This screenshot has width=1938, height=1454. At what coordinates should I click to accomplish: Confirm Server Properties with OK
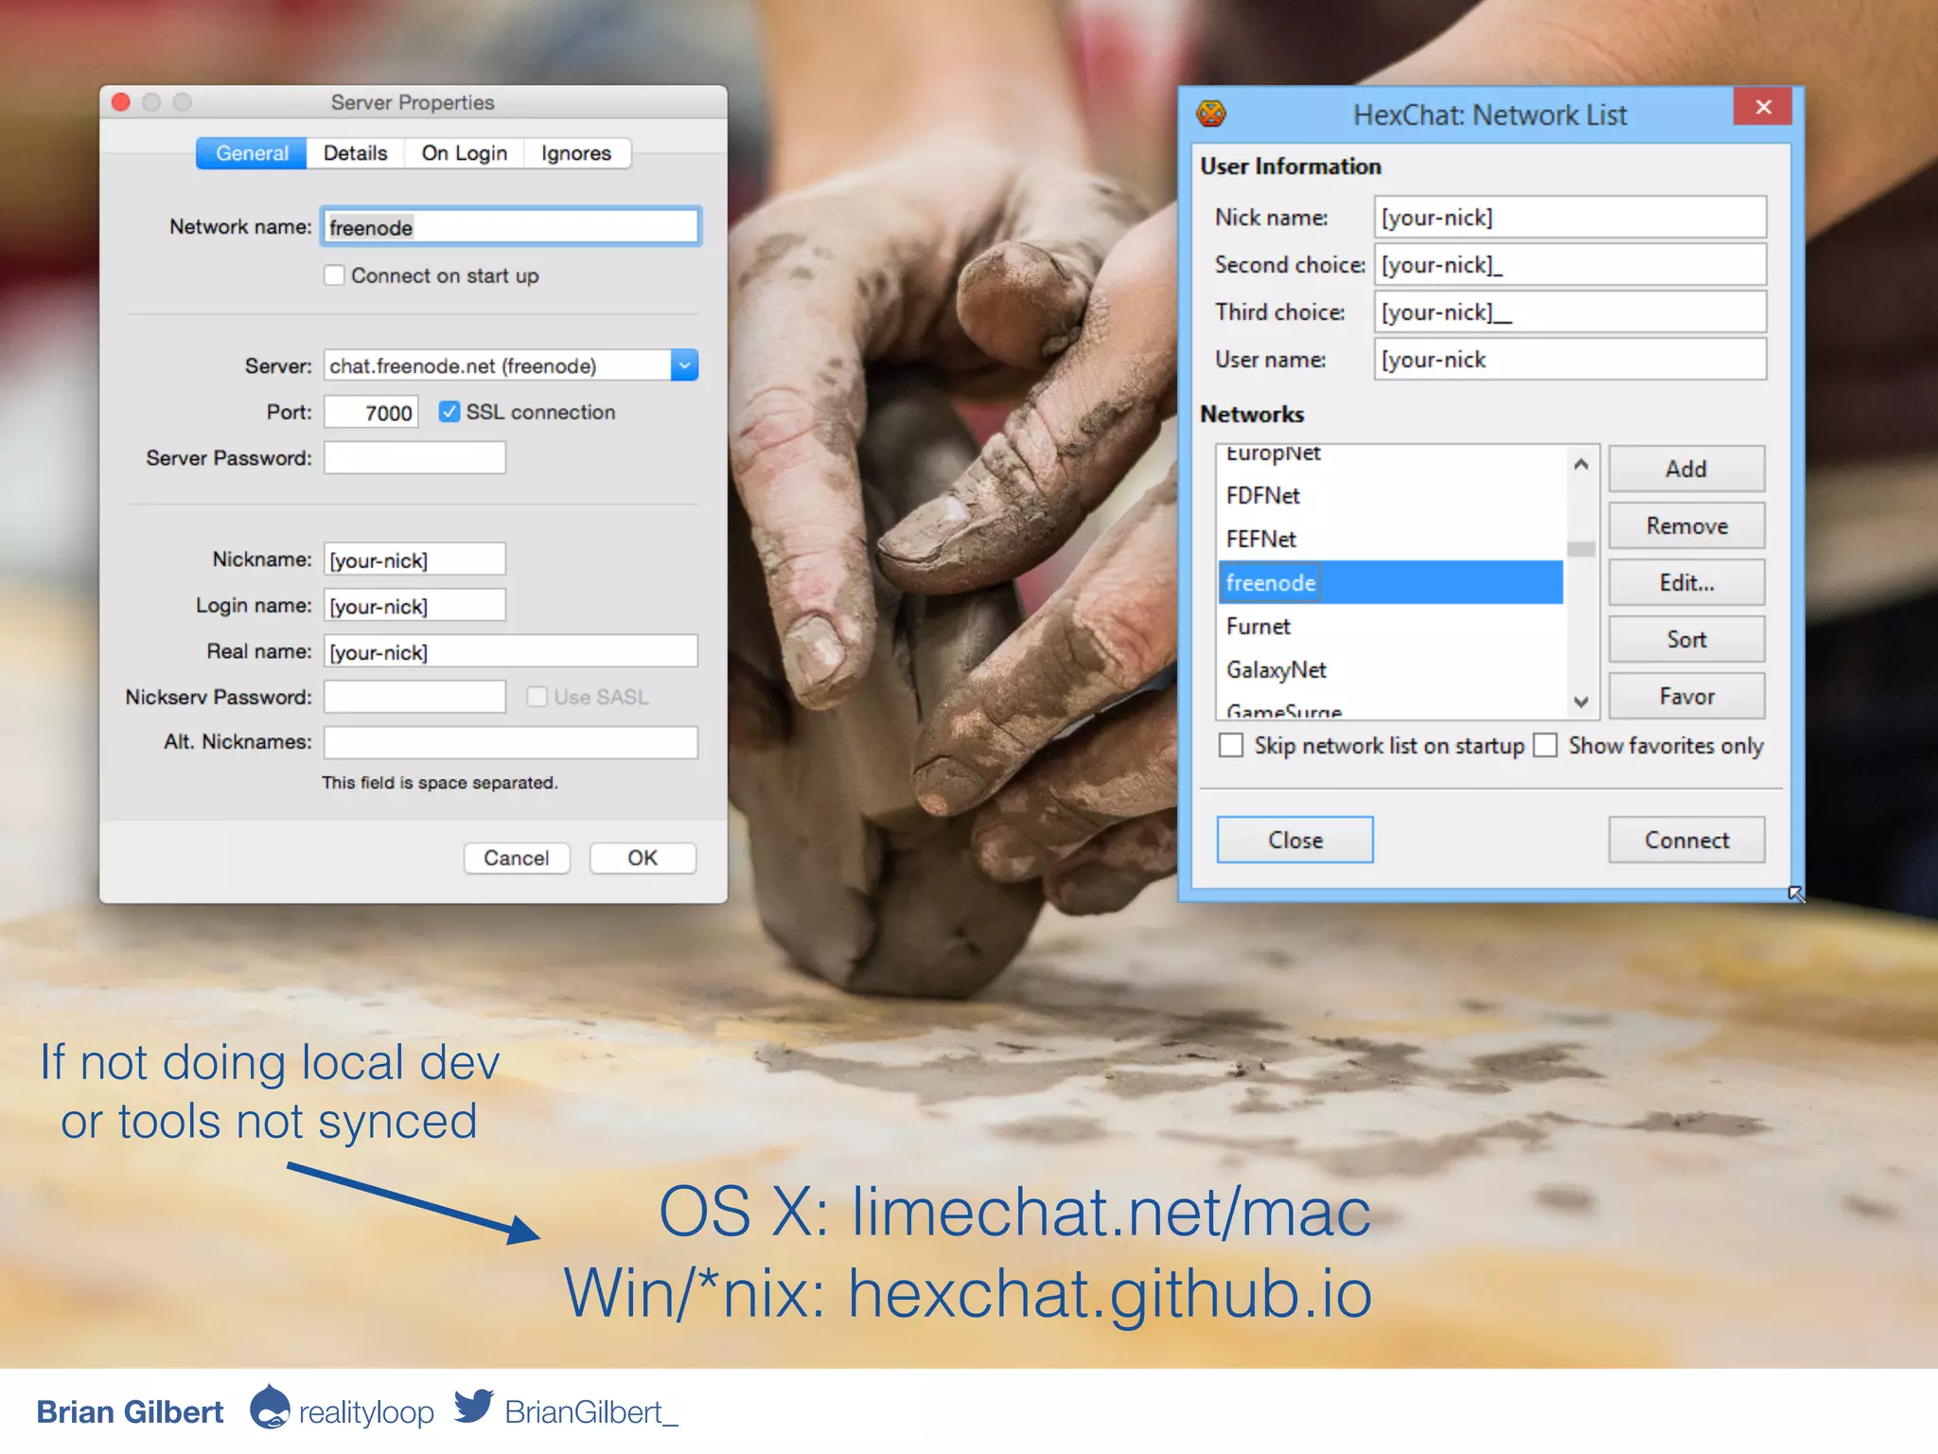click(x=643, y=858)
